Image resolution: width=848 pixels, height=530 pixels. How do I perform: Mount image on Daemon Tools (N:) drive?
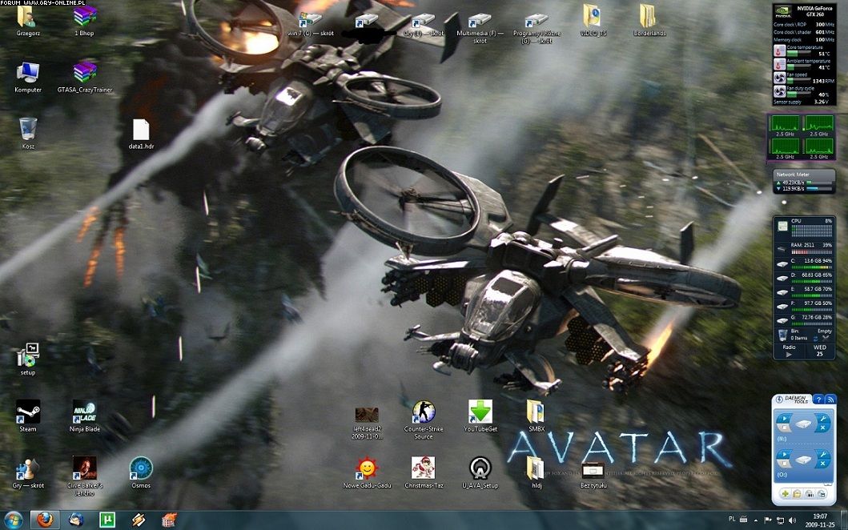(x=785, y=419)
